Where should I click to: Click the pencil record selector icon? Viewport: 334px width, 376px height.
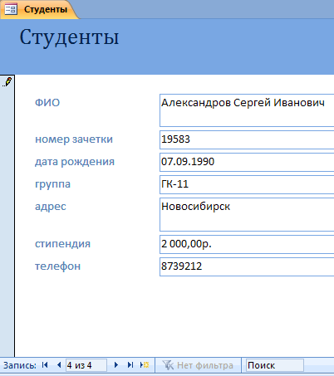pyautogui.click(x=7, y=81)
